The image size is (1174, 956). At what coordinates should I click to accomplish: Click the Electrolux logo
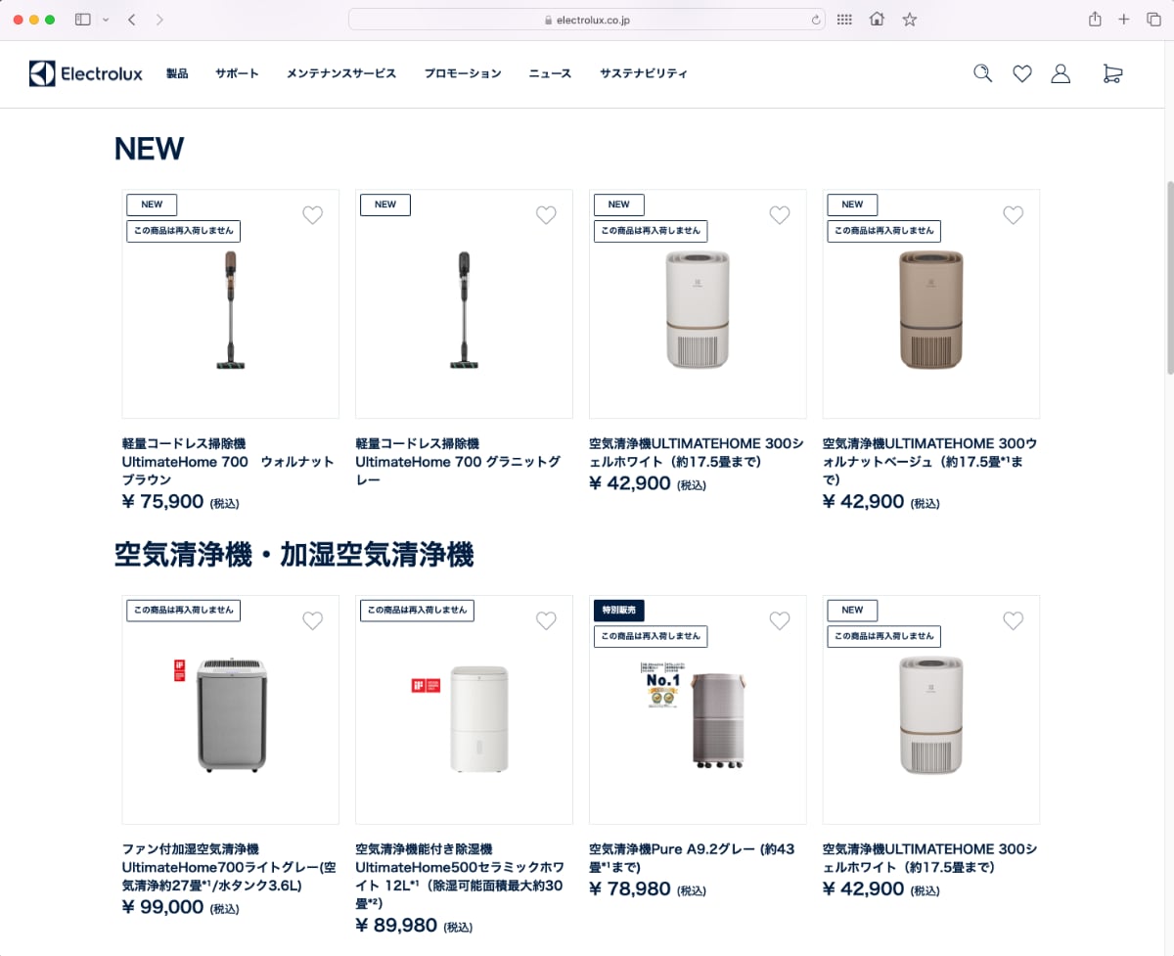click(86, 73)
